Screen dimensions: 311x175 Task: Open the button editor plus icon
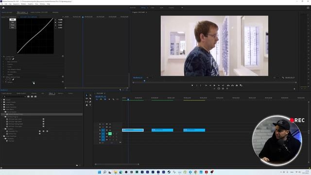pyautogui.click(x=294, y=88)
